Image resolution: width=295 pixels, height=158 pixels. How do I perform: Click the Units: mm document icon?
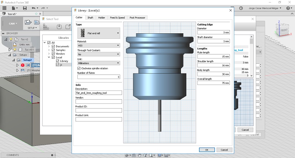click(x=15, y=45)
